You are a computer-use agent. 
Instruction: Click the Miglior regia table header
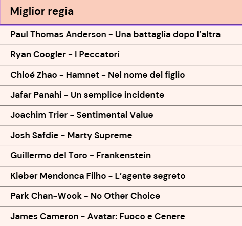click(x=121, y=12)
